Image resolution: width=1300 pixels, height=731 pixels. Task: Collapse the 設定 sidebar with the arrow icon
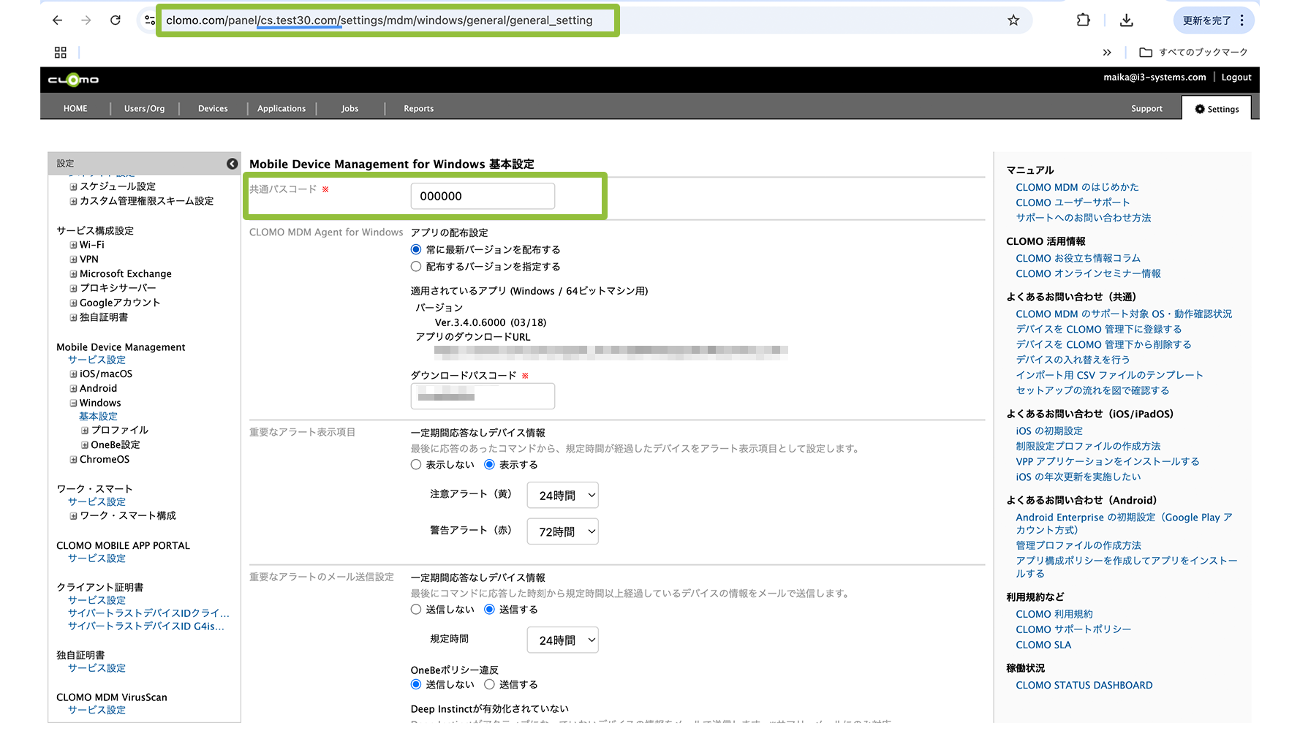232,164
